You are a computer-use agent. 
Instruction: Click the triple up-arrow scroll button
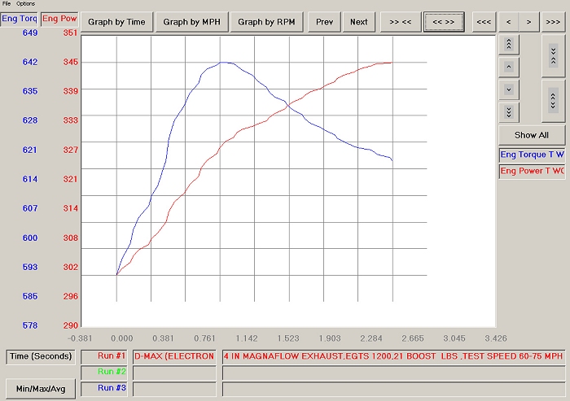click(509, 44)
